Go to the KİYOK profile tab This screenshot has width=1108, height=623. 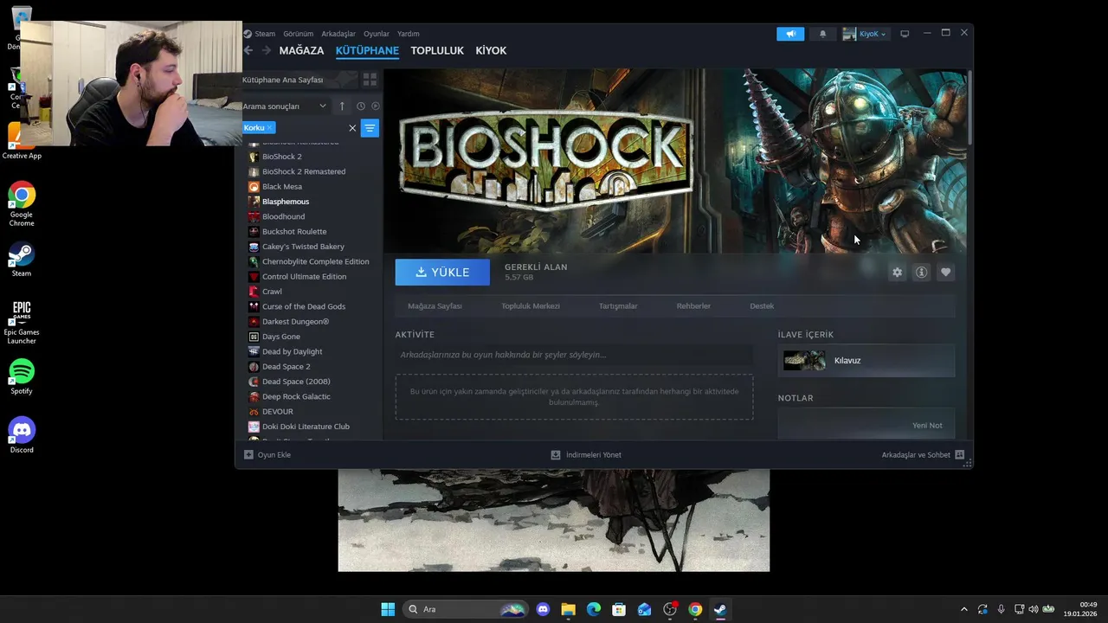pos(491,50)
